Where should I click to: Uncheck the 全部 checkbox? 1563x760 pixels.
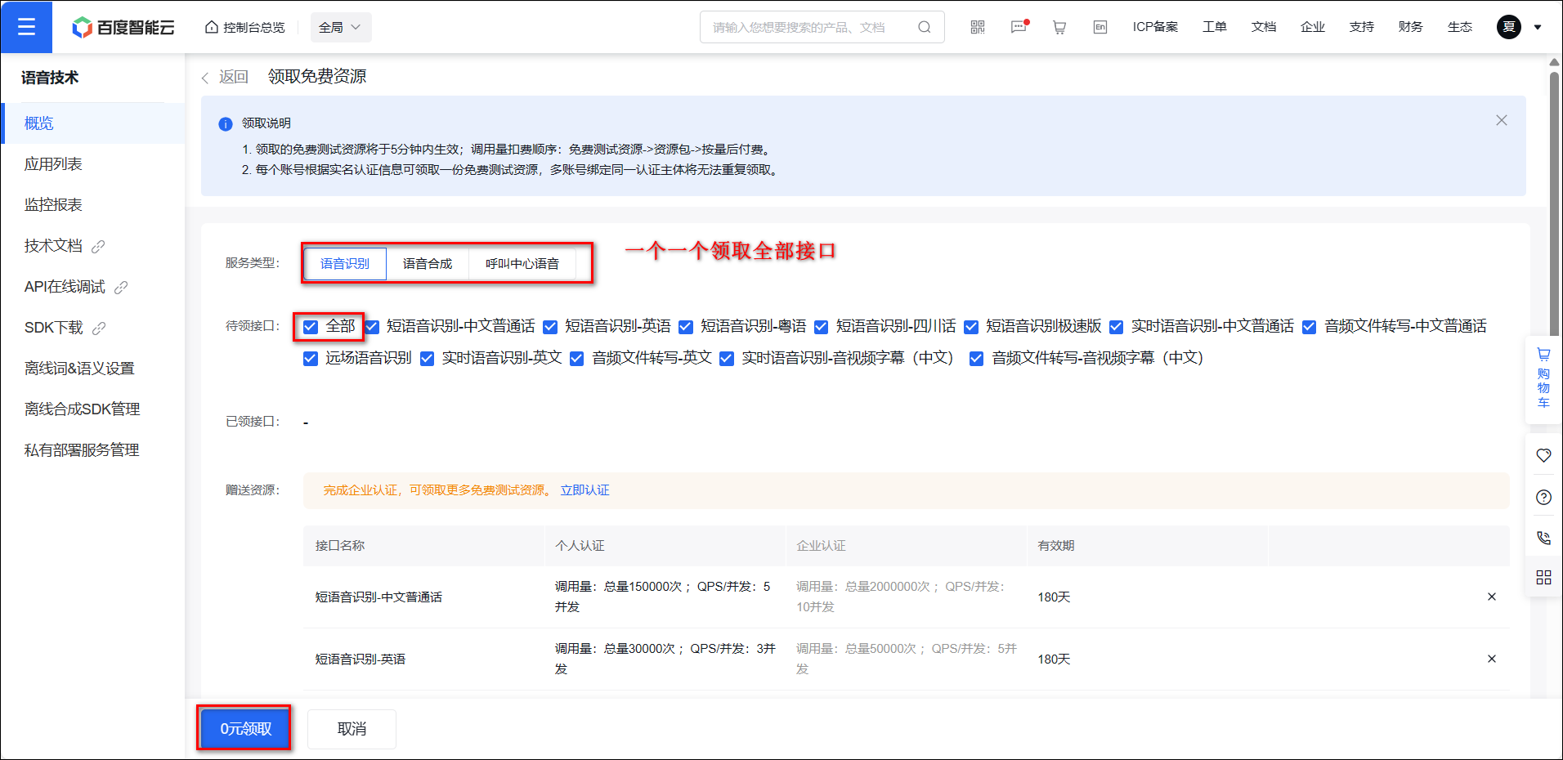click(x=311, y=327)
